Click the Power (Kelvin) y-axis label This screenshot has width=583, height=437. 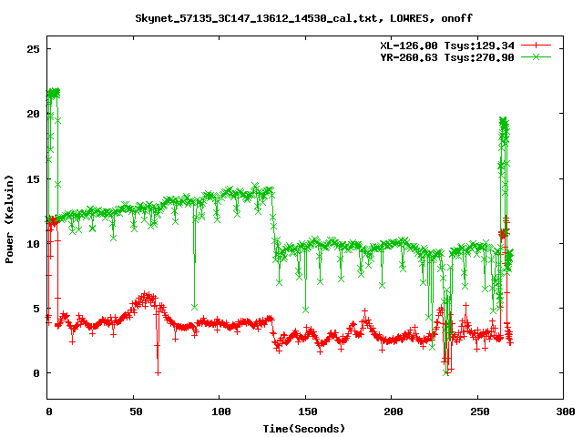9,219
